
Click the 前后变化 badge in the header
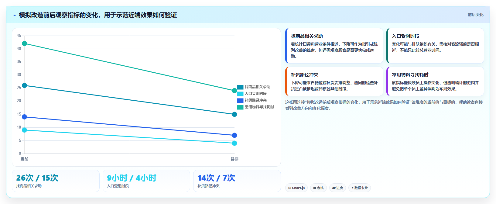point(475,15)
